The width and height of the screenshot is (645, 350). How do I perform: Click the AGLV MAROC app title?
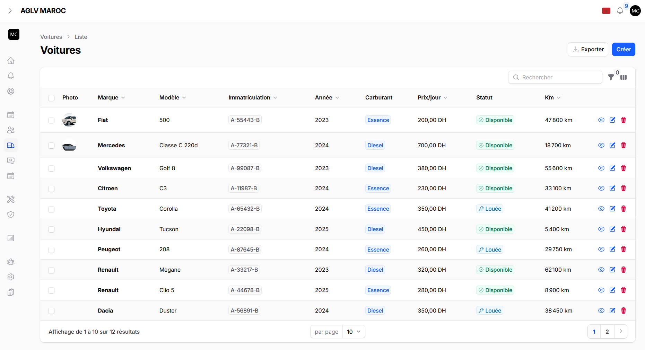pos(43,11)
